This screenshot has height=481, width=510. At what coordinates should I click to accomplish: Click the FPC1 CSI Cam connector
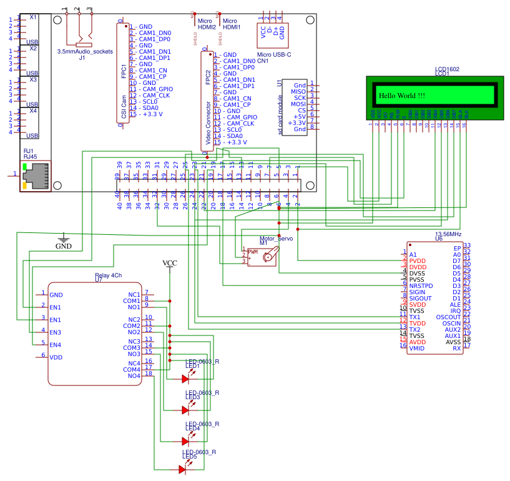click(x=124, y=72)
